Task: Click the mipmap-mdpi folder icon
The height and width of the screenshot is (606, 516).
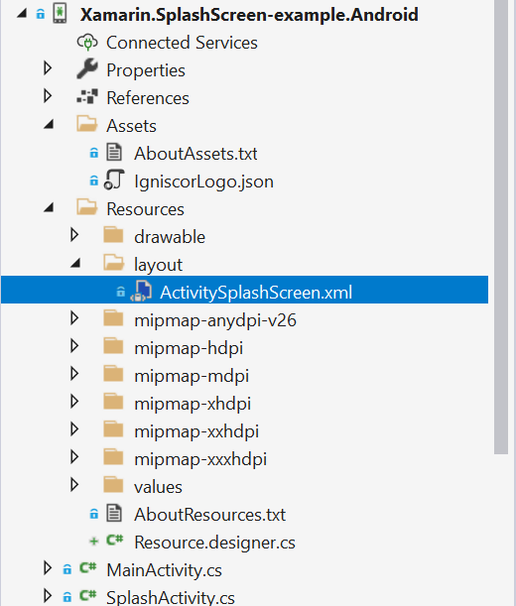Action: (x=113, y=374)
